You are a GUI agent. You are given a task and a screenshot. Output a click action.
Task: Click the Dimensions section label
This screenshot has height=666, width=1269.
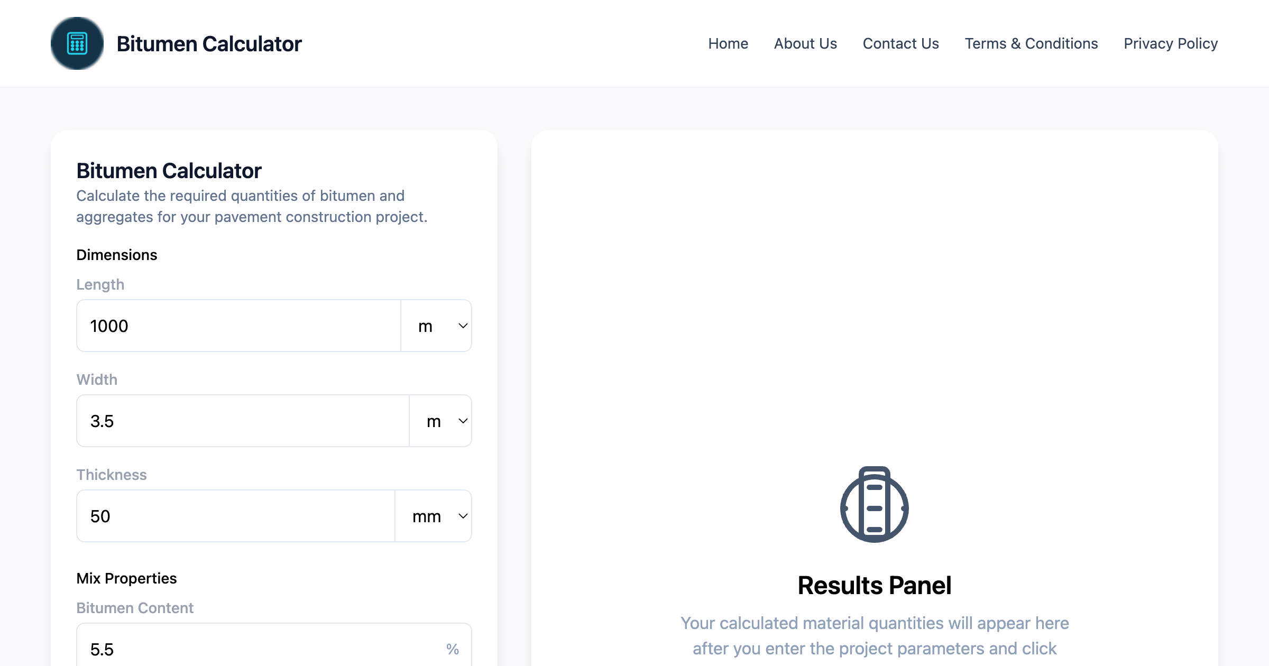pyautogui.click(x=117, y=255)
